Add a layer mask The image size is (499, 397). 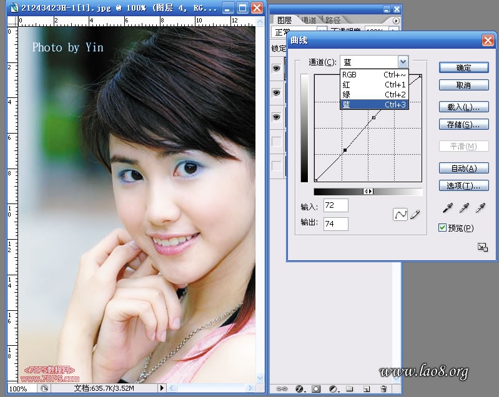pos(316,388)
